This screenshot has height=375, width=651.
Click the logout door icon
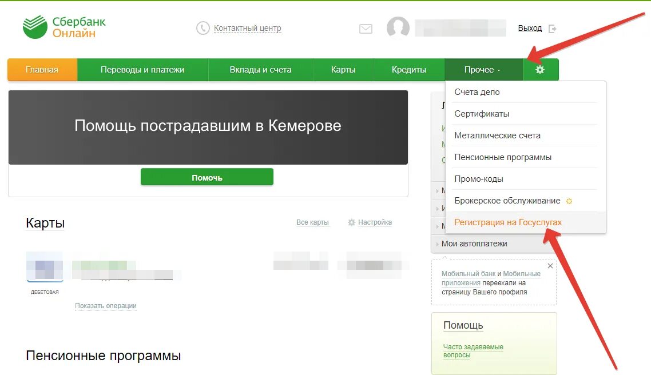[x=552, y=29]
